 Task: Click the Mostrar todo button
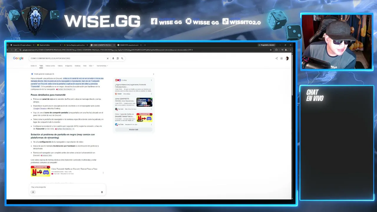134,130
